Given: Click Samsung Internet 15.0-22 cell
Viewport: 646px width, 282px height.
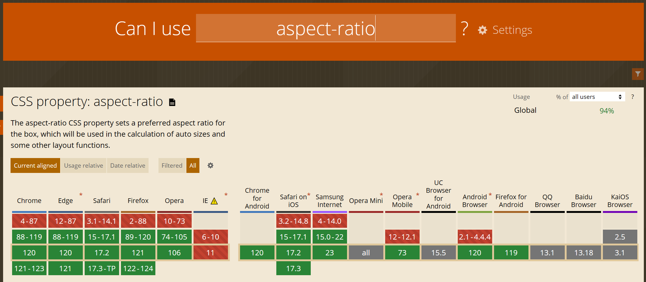Looking at the screenshot, I should pos(330,237).
